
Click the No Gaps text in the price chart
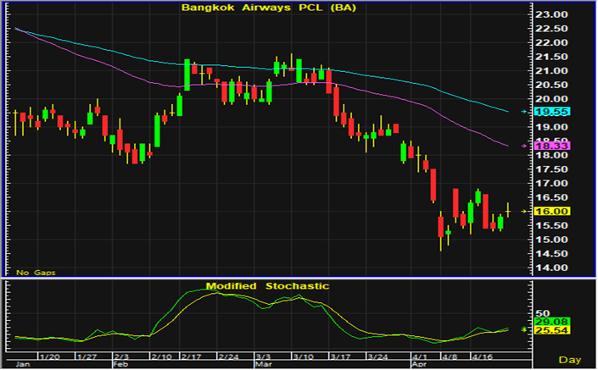click(36, 273)
